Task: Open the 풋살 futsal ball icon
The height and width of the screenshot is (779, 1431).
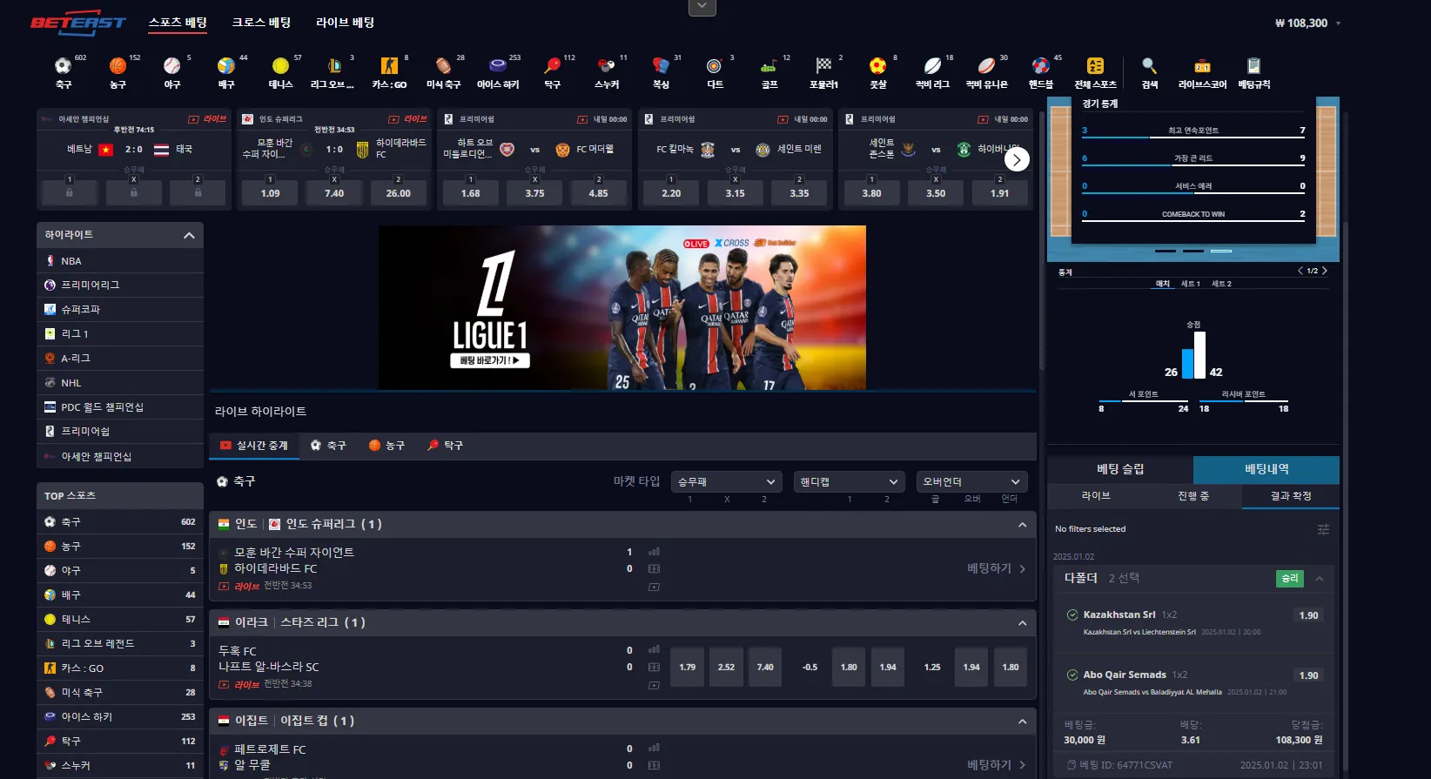Action: [x=878, y=66]
